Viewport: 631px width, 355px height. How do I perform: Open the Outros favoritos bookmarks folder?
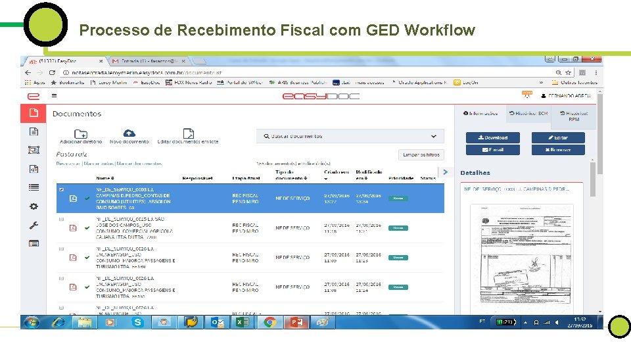574,83
